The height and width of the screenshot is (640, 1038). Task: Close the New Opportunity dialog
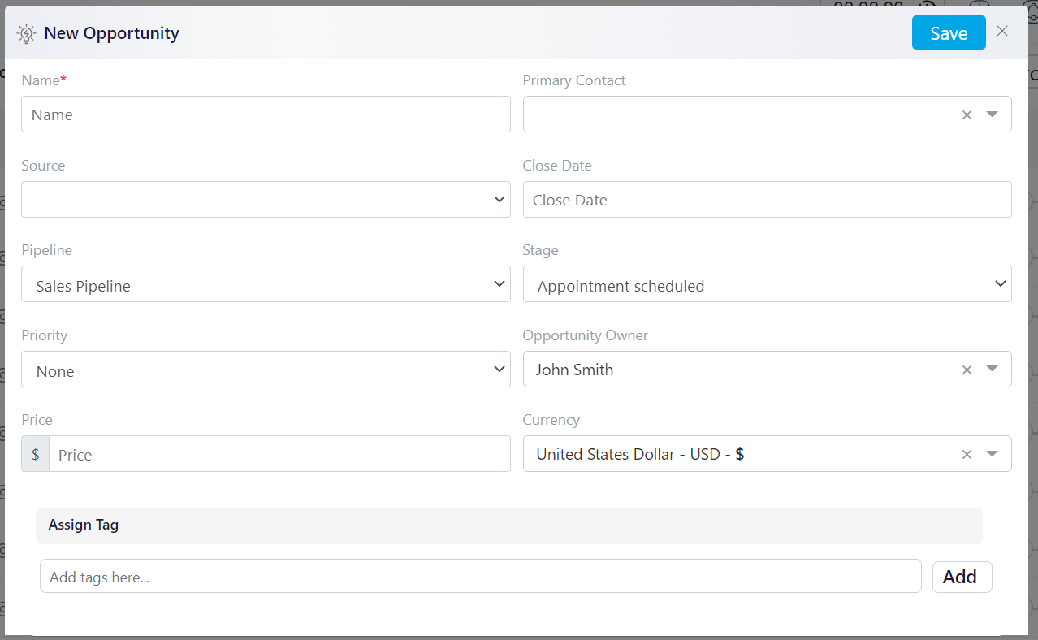coord(1002,32)
